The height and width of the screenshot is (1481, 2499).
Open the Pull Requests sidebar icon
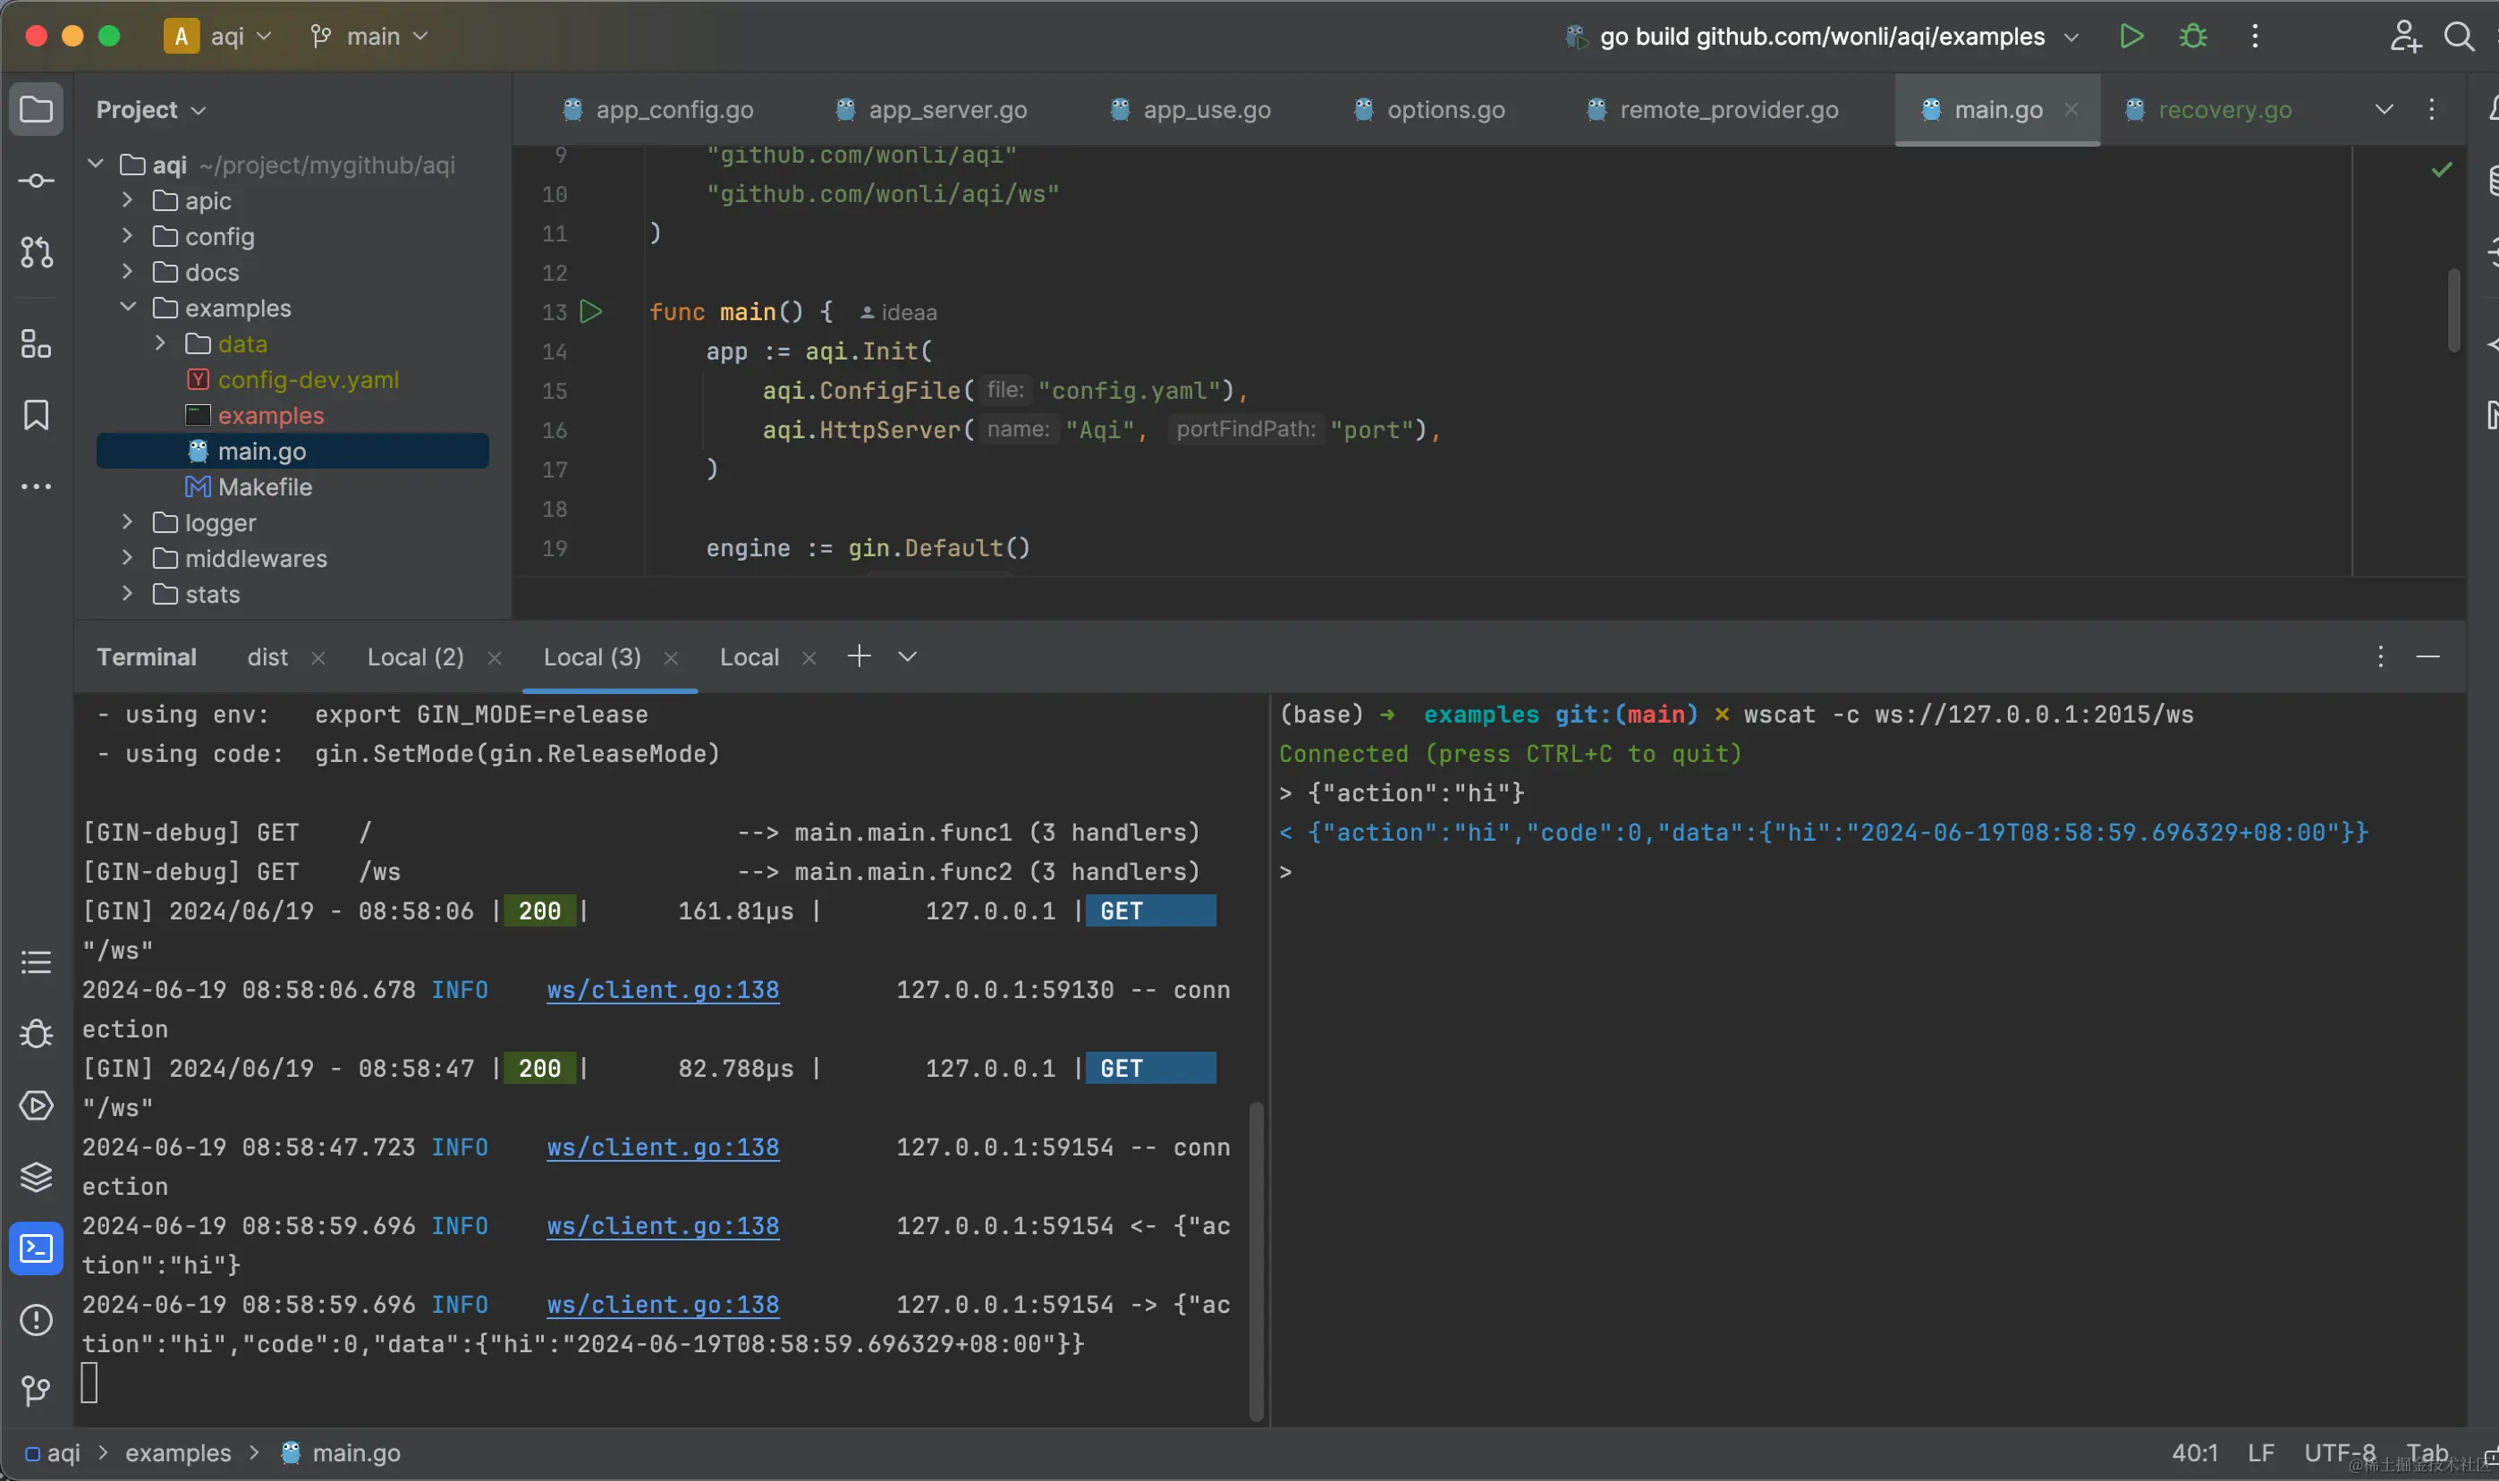(36, 252)
